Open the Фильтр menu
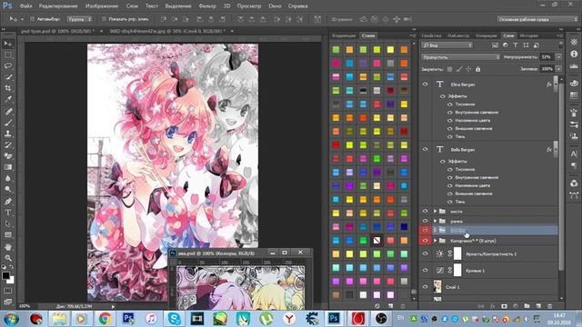Image resolution: width=582 pixels, height=327 pixels. click(x=207, y=6)
